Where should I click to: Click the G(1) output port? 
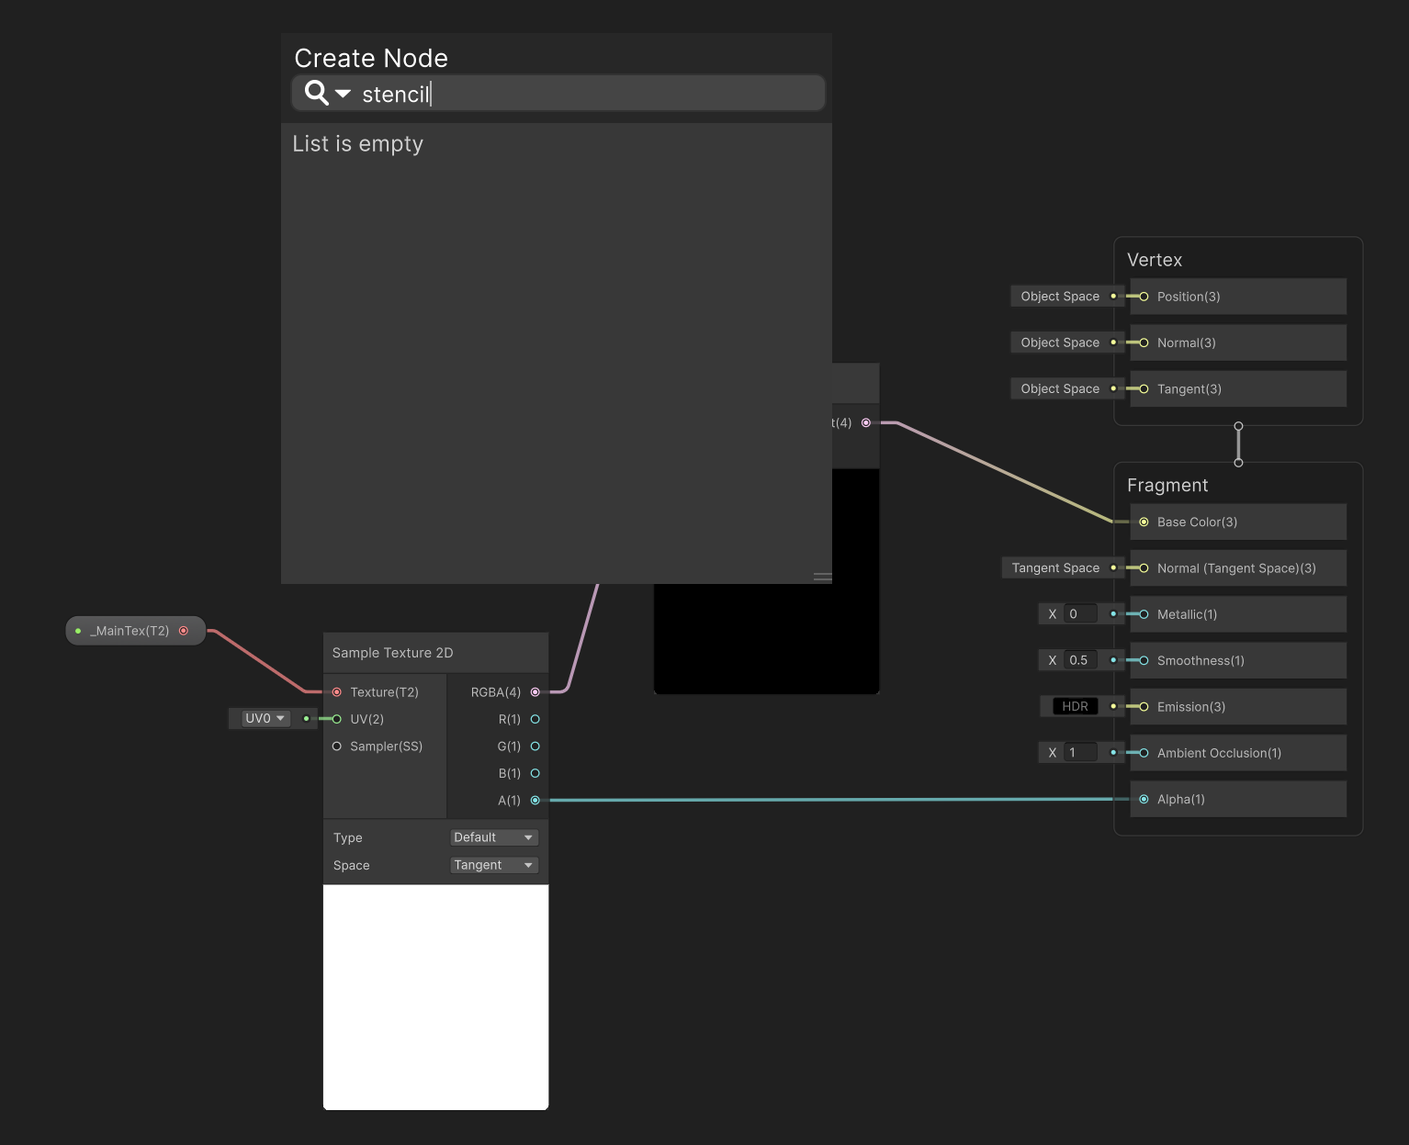pyautogui.click(x=535, y=746)
